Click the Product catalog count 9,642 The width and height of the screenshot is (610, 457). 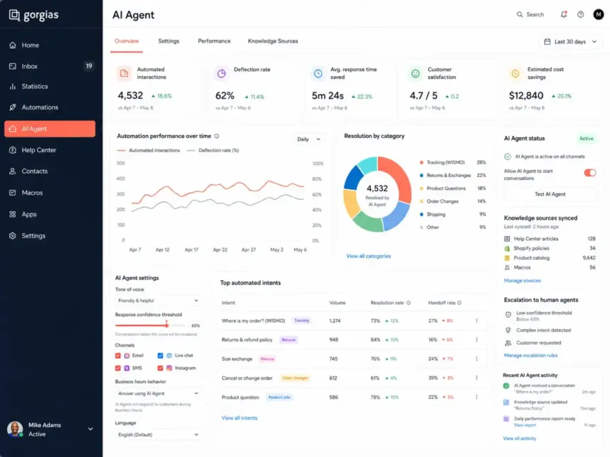pos(589,258)
